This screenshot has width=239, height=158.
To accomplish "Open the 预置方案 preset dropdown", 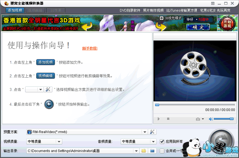I will pos(87,132).
